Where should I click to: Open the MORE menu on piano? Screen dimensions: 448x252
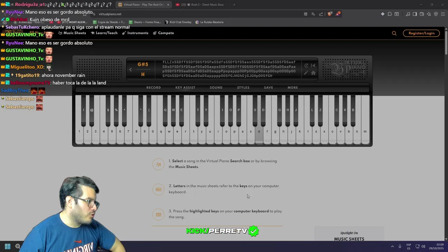pos(293,87)
